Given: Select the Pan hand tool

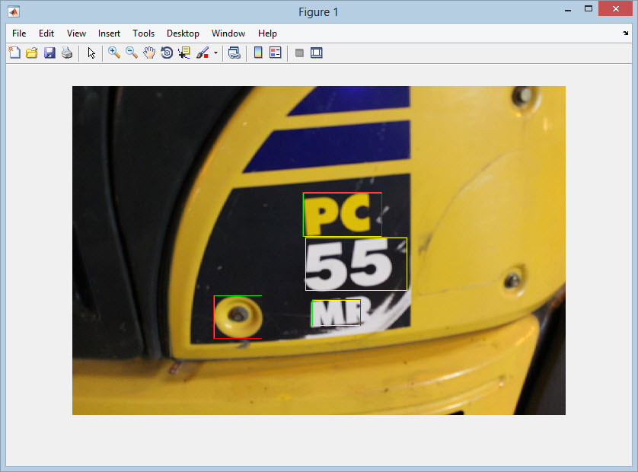Looking at the screenshot, I should point(149,53).
